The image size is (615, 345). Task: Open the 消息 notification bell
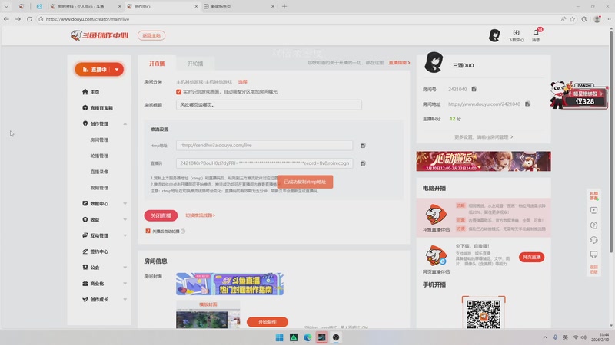click(536, 34)
